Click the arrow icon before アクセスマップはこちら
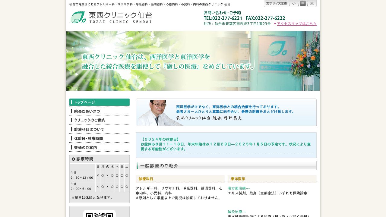 pyautogui.click(x=275, y=24)
